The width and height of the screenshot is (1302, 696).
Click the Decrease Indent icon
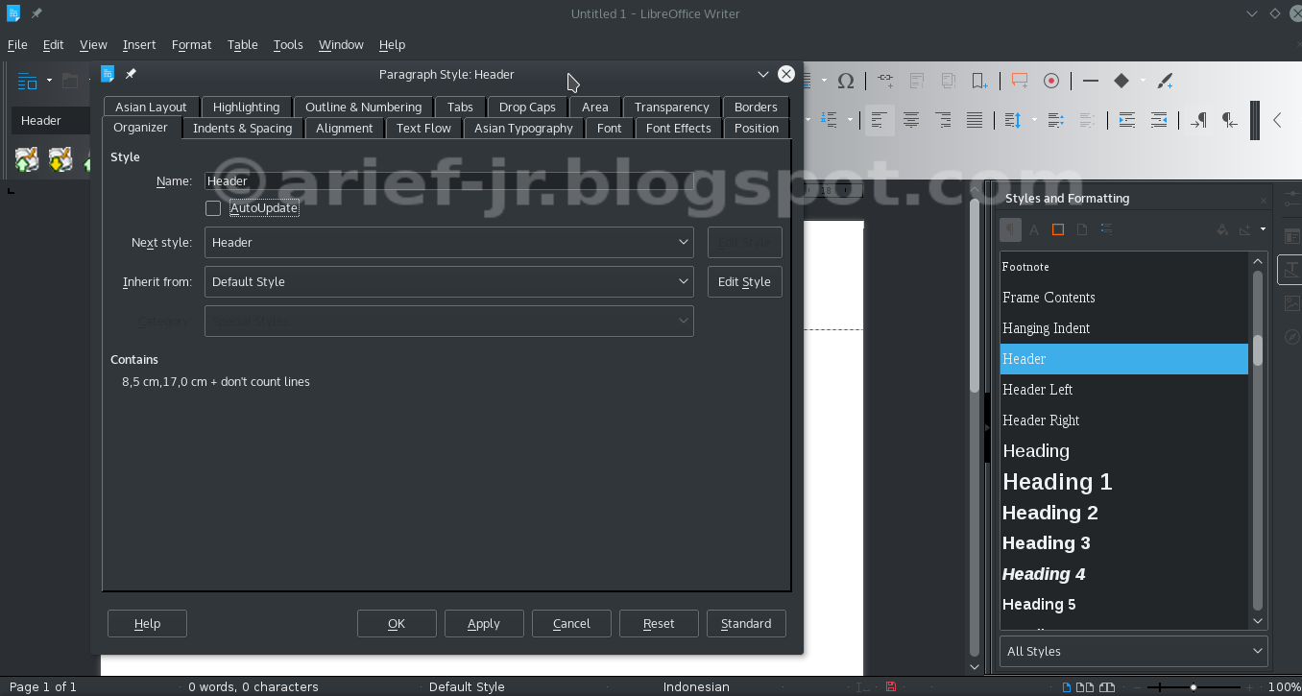coord(1159,120)
